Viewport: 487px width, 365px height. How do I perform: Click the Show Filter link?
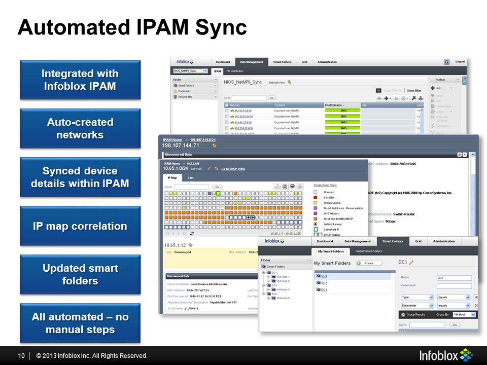[414, 91]
